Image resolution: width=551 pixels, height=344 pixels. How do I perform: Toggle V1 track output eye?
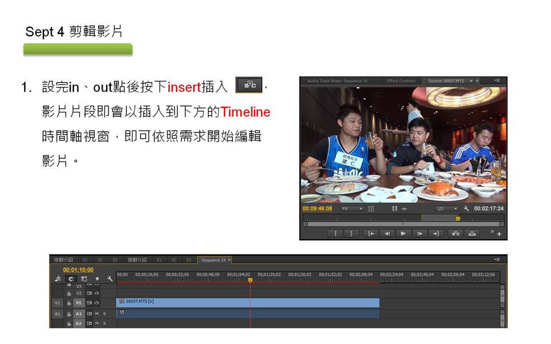pyautogui.click(x=96, y=303)
